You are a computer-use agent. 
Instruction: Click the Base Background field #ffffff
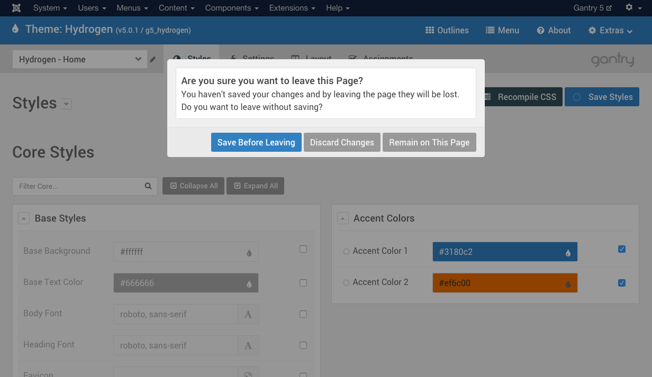pos(186,252)
